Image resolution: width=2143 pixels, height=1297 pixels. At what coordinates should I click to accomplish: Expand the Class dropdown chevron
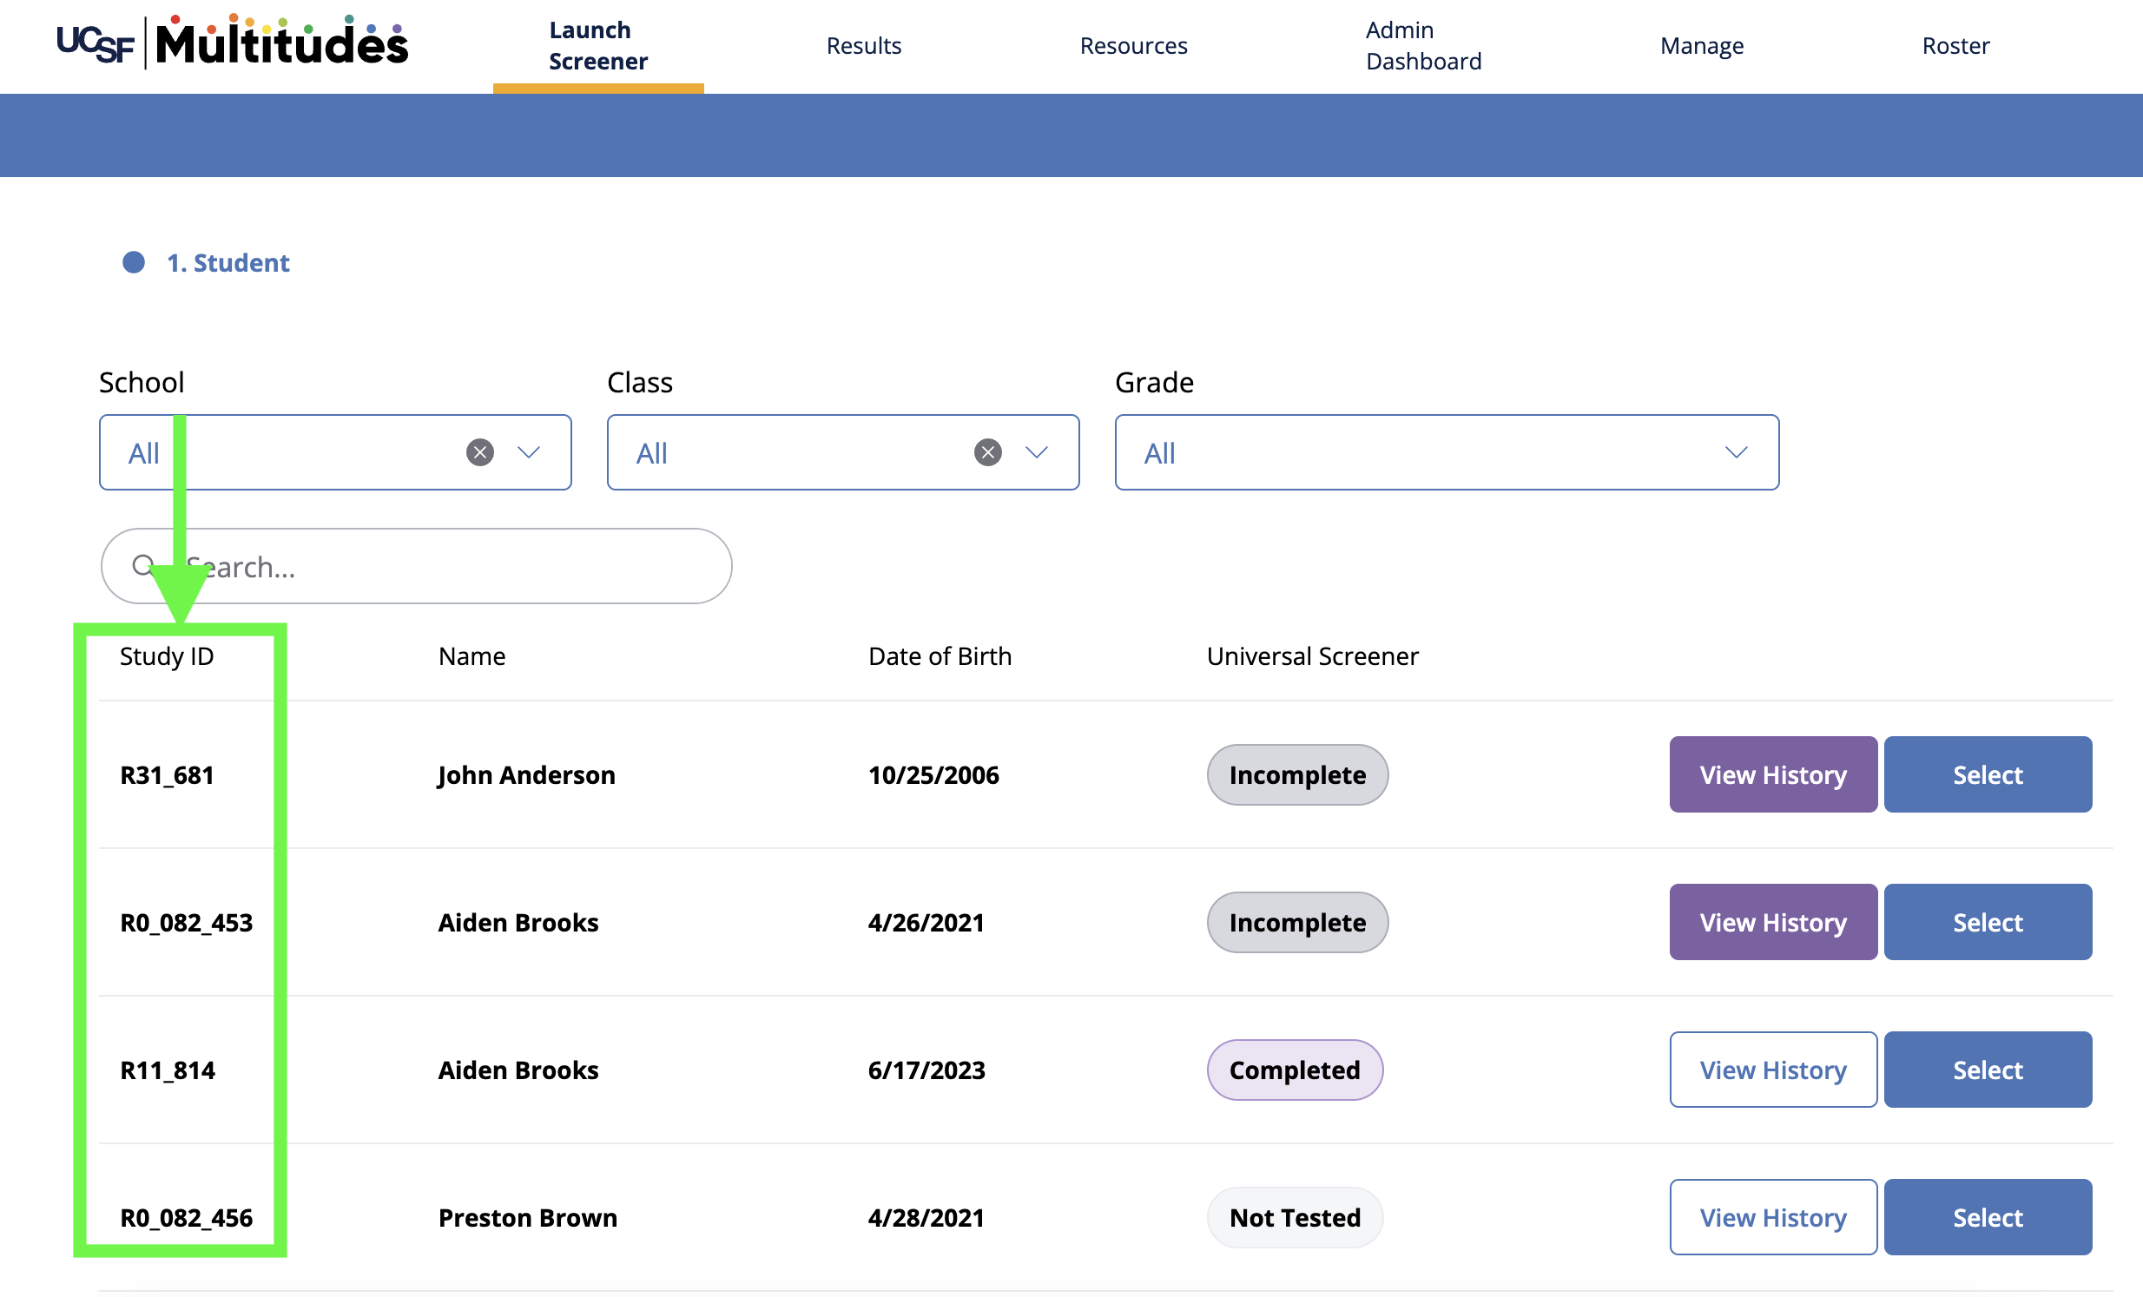pos(1036,452)
